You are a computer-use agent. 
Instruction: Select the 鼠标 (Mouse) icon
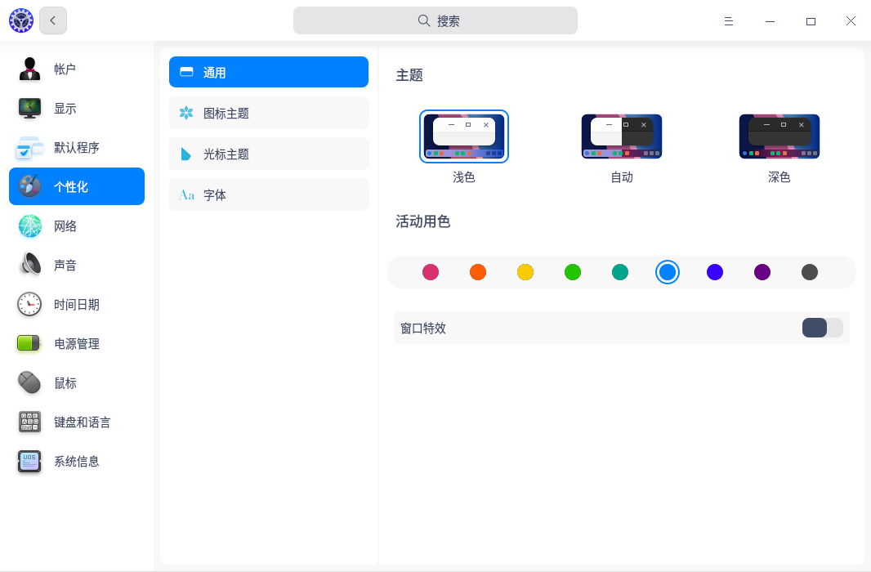(30, 383)
